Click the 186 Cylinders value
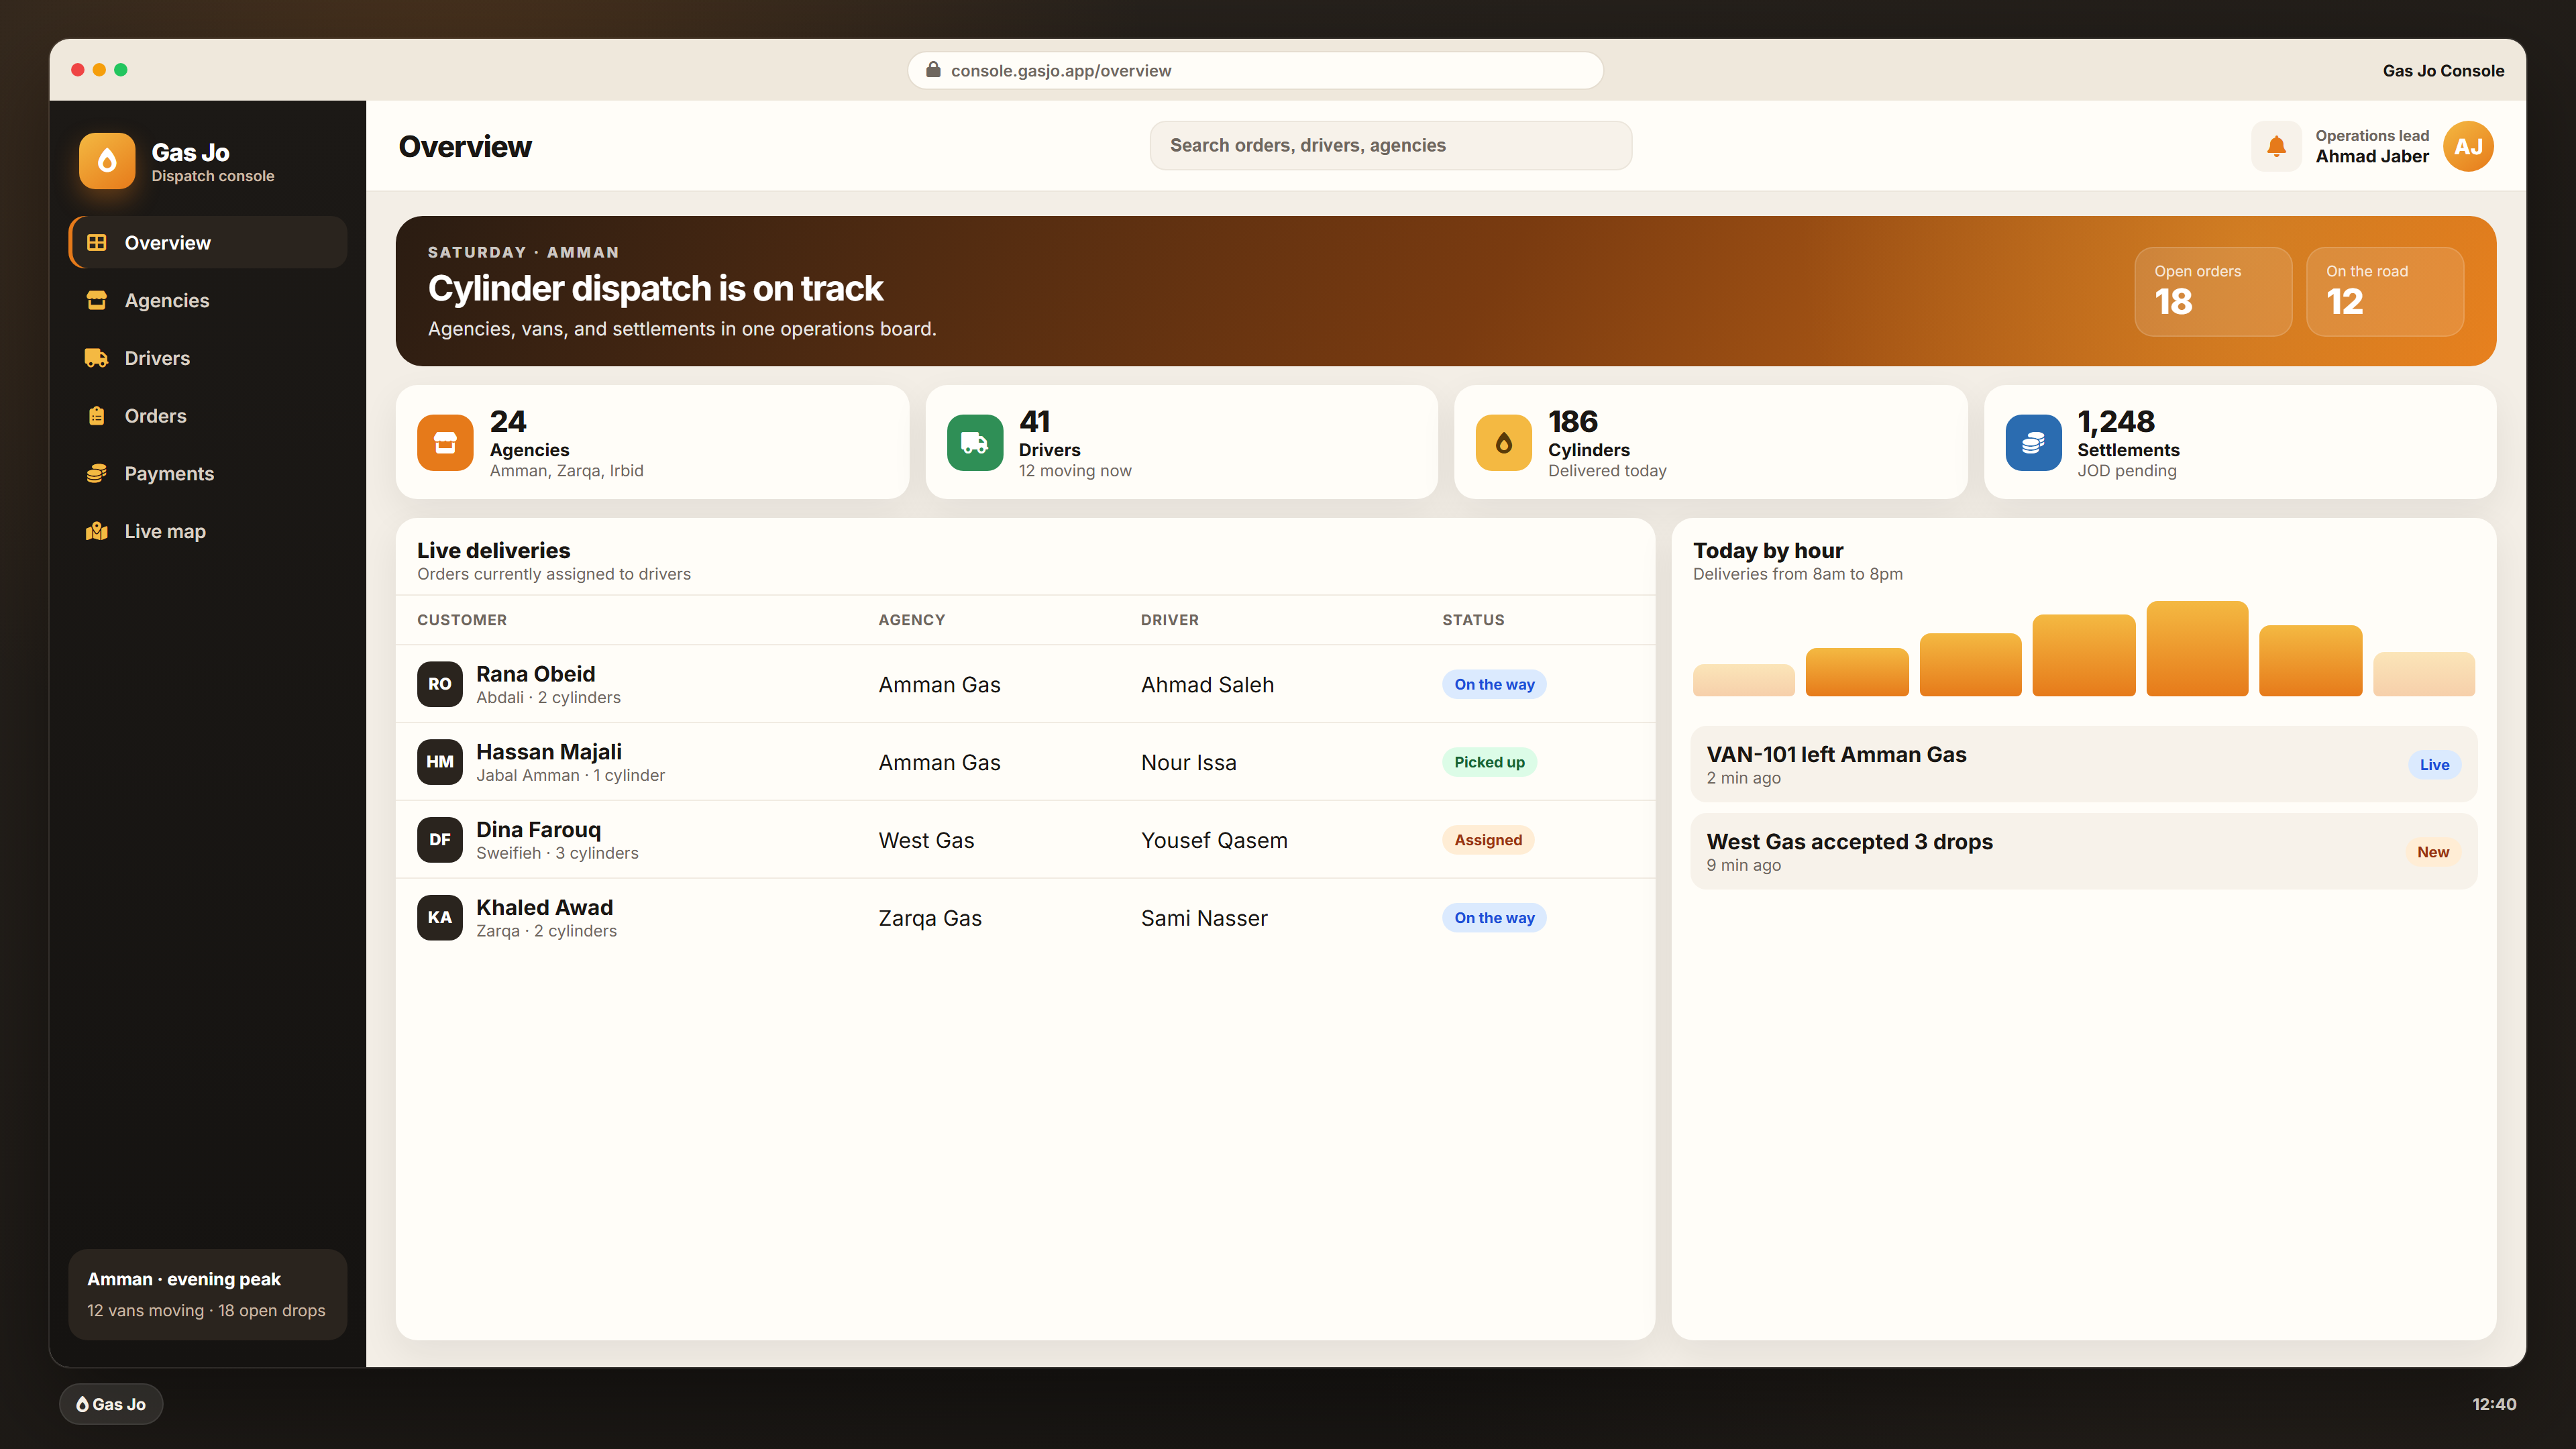 tap(1572, 421)
